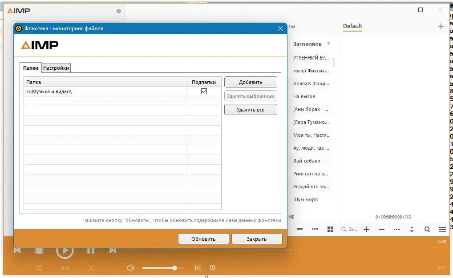Click the Удалить все button
The width and height of the screenshot is (453, 278).
click(251, 110)
